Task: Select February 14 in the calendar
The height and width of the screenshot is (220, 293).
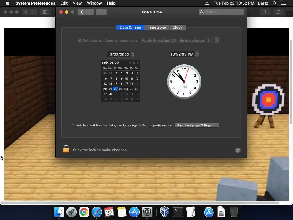Action: (x=110, y=84)
